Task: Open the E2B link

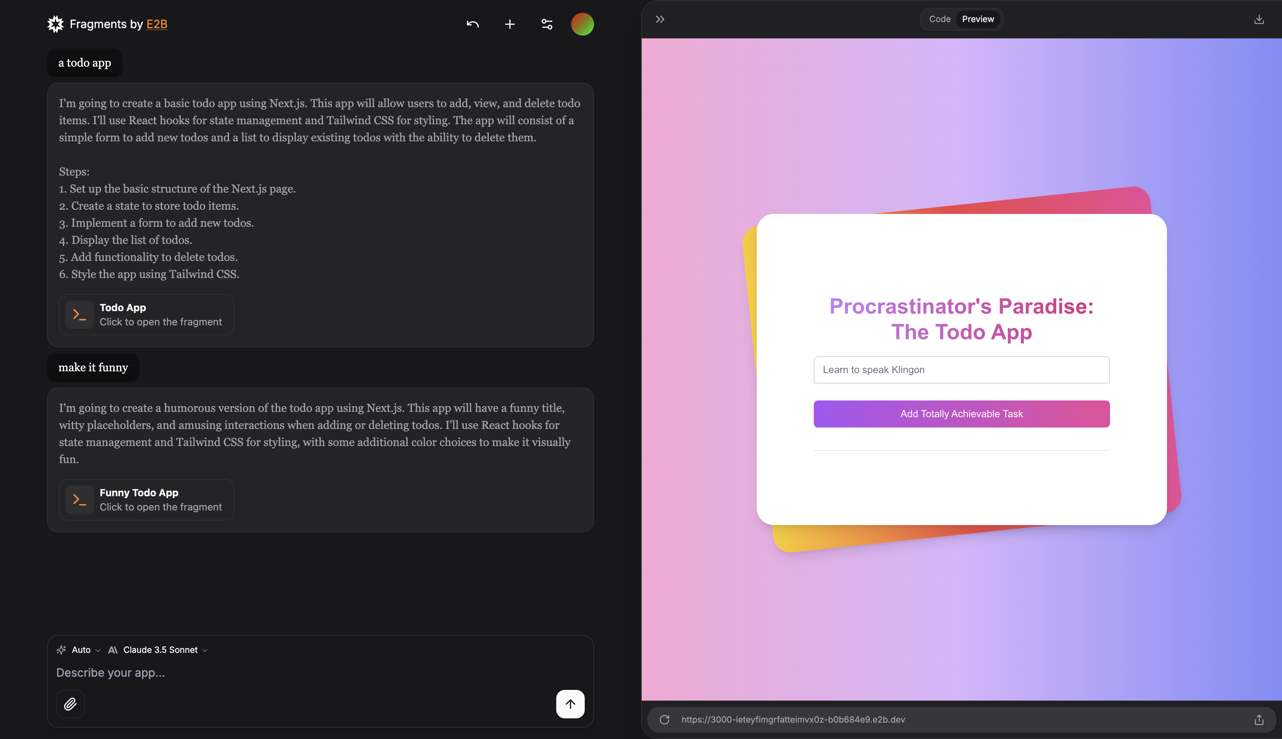Action: click(157, 24)
